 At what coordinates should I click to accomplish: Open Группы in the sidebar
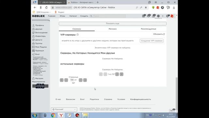coord(37,43)
